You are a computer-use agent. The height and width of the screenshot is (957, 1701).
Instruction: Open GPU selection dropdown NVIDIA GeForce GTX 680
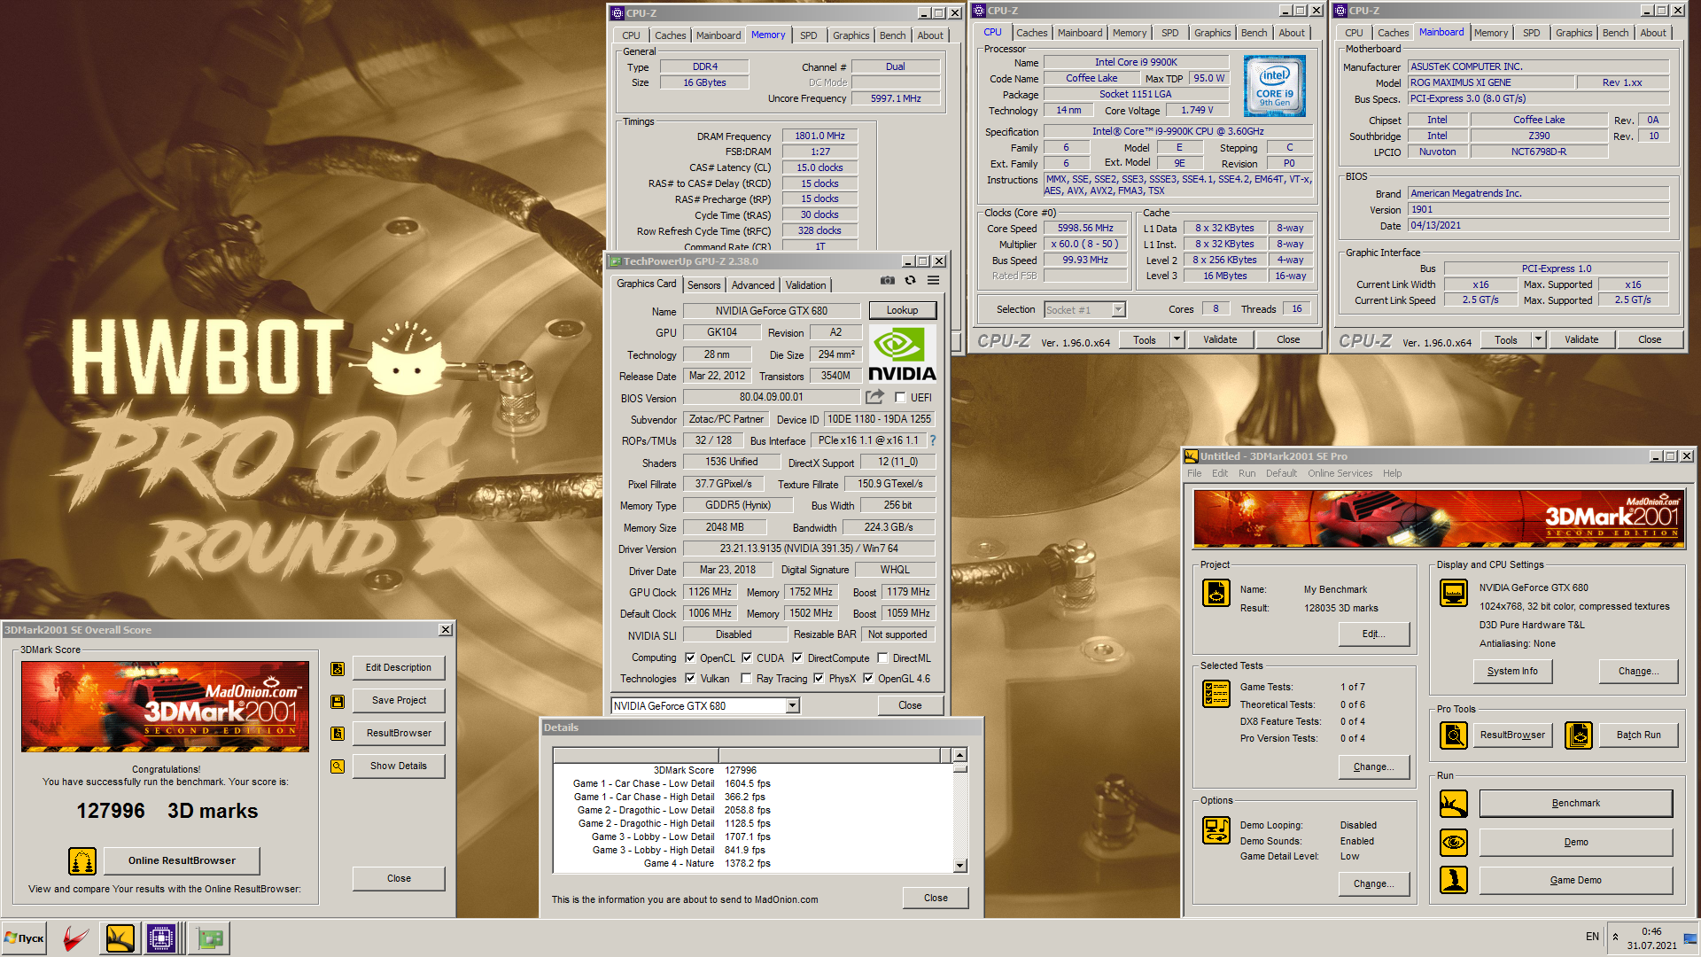705,705
